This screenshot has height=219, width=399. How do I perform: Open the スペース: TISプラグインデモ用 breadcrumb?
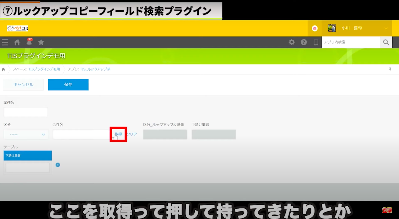36,69
